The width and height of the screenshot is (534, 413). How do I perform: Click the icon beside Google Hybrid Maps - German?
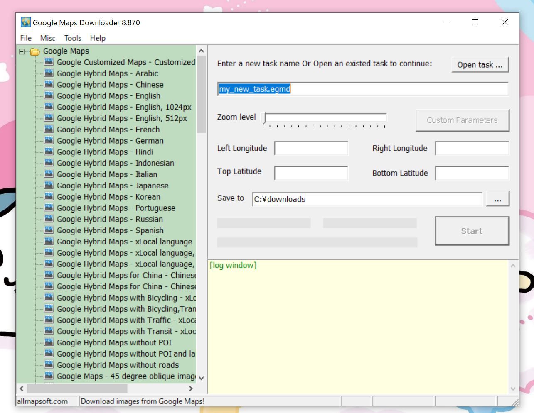pos(49,140)
